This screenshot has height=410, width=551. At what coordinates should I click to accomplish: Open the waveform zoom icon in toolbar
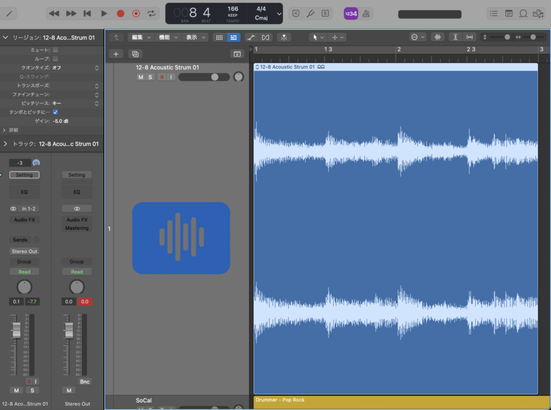click(x=438, y=37)
